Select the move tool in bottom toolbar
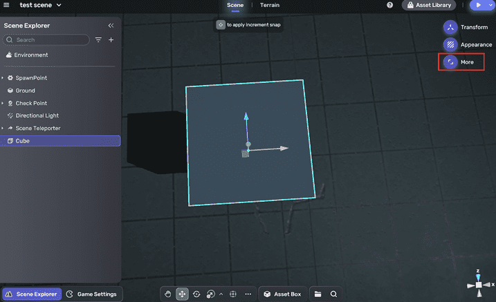The width and height of the screenshot is (496, 302). click(183, 294)
